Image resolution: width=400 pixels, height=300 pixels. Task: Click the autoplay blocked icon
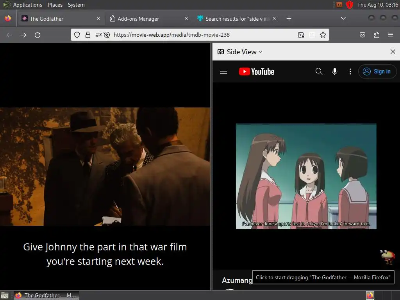click(107, 35)
